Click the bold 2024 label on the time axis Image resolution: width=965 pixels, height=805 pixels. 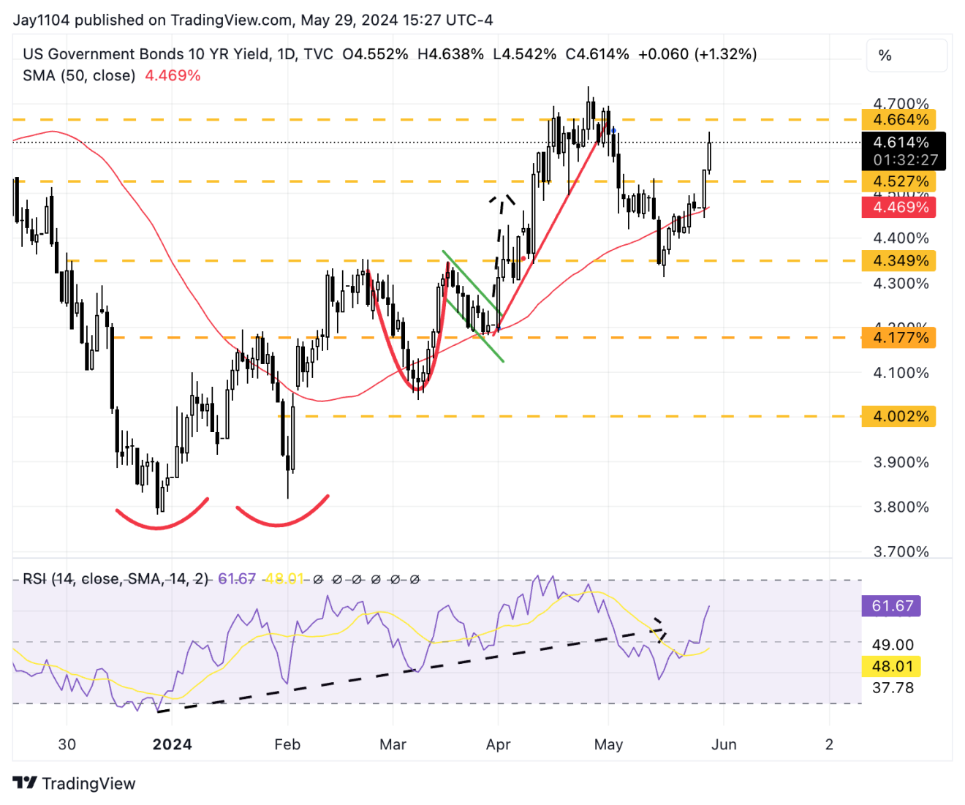(x=172, y=744)
